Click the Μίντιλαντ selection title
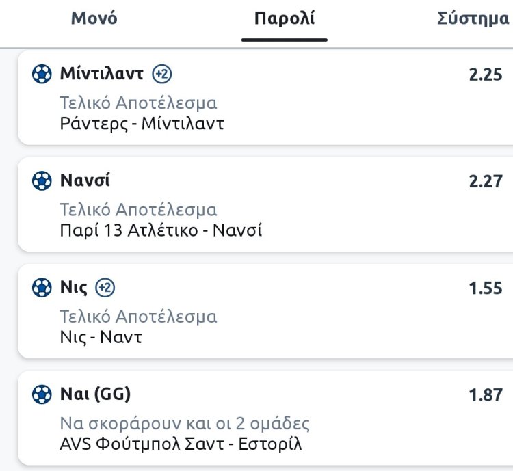The width and height of the screenshot is (513, 471). click(x=102, y=74)
